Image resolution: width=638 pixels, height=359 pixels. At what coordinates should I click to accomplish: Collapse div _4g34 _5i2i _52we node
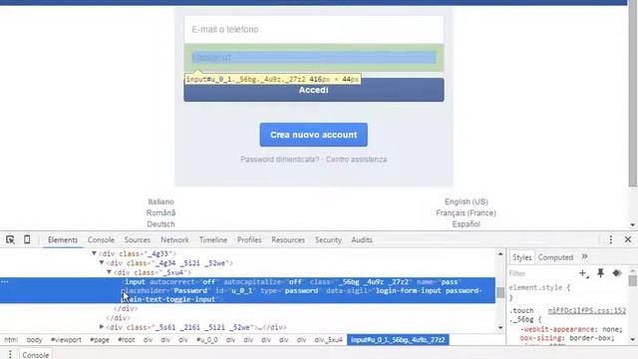point(102,262)
